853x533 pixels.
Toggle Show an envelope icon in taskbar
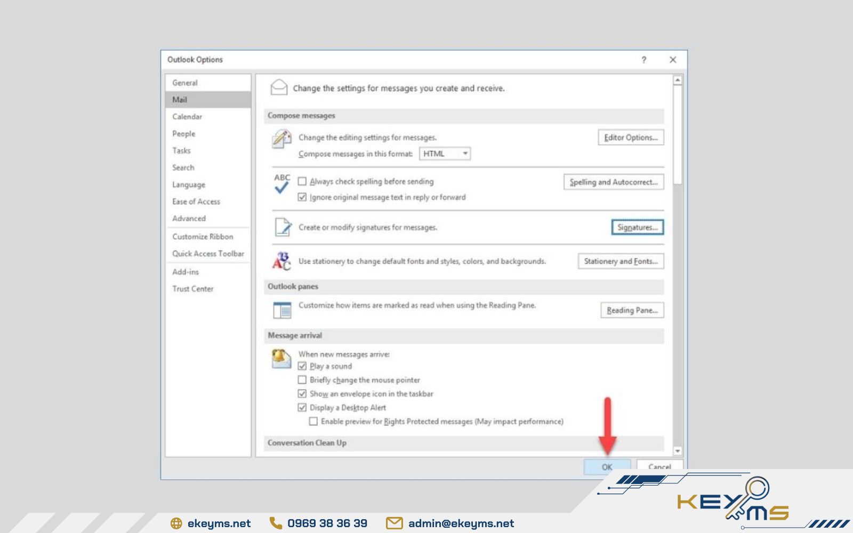click(302, 394)
